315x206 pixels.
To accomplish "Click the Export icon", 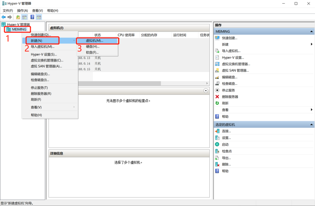I will 217,158.
